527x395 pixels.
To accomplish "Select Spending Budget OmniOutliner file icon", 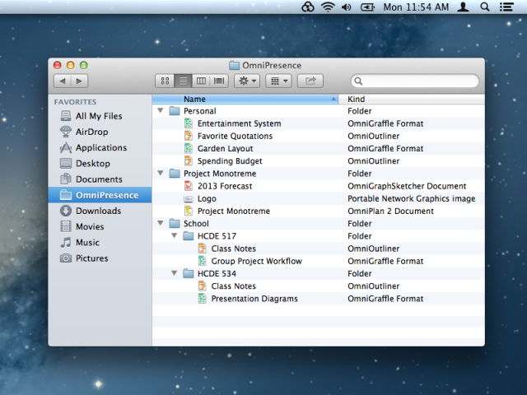I will click(189, 161).
